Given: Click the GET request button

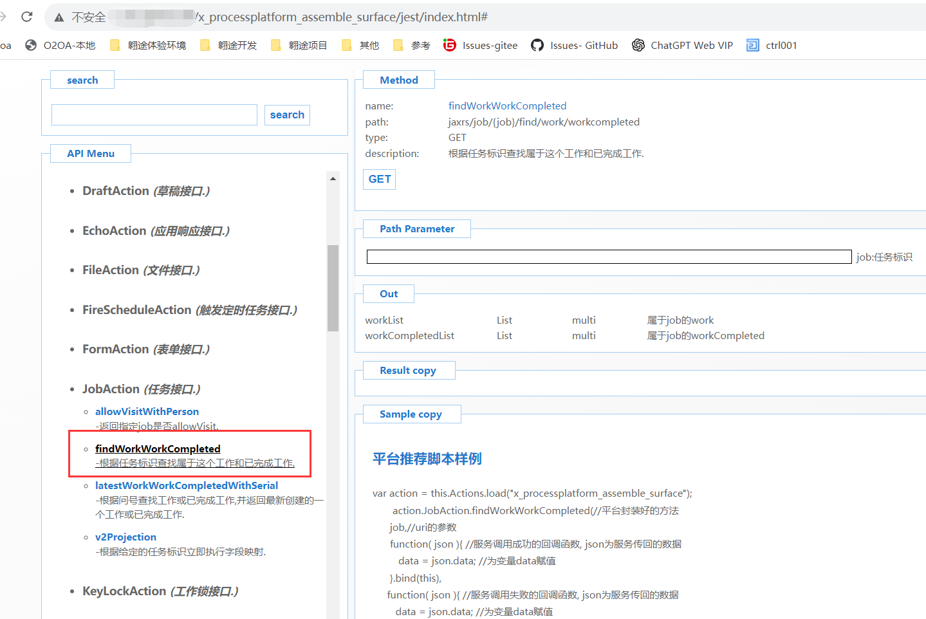Looking at the screenshot, I should [380, 179].
